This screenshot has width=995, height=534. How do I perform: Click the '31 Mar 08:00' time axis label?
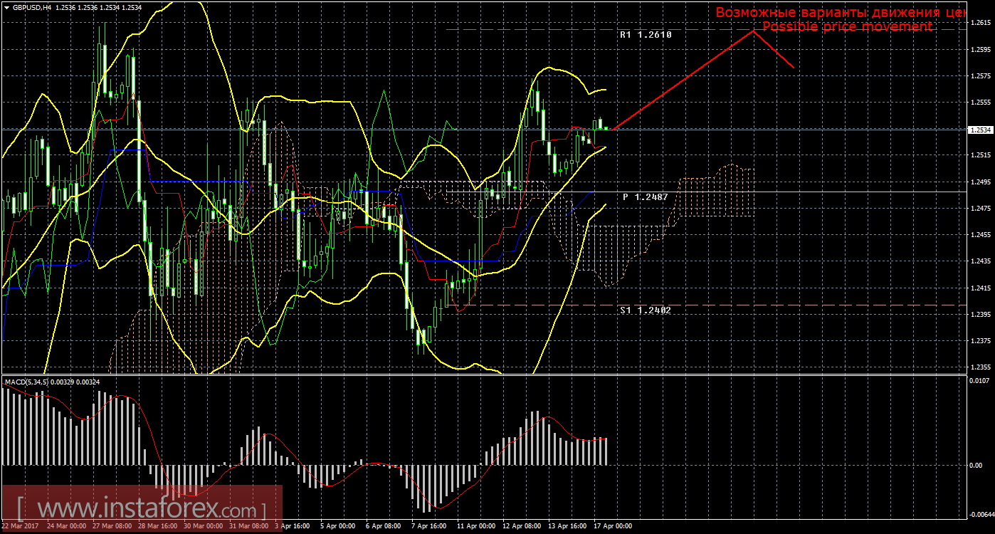tap(248, 527)
